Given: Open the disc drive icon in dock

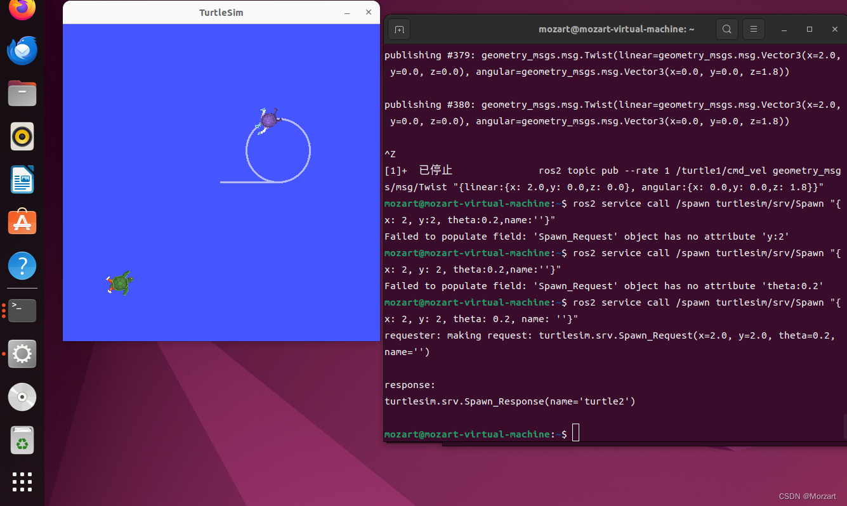Looking at the screenshot, I should pos(22,397).
